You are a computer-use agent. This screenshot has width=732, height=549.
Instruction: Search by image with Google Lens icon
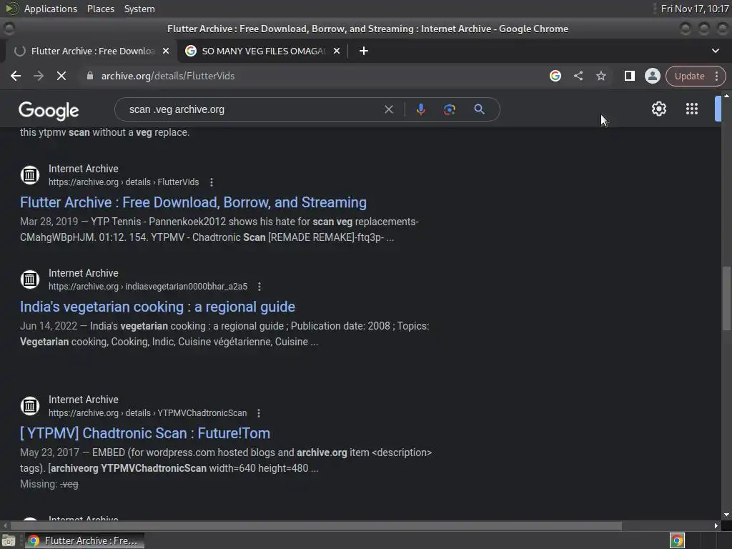pos(449,109)
